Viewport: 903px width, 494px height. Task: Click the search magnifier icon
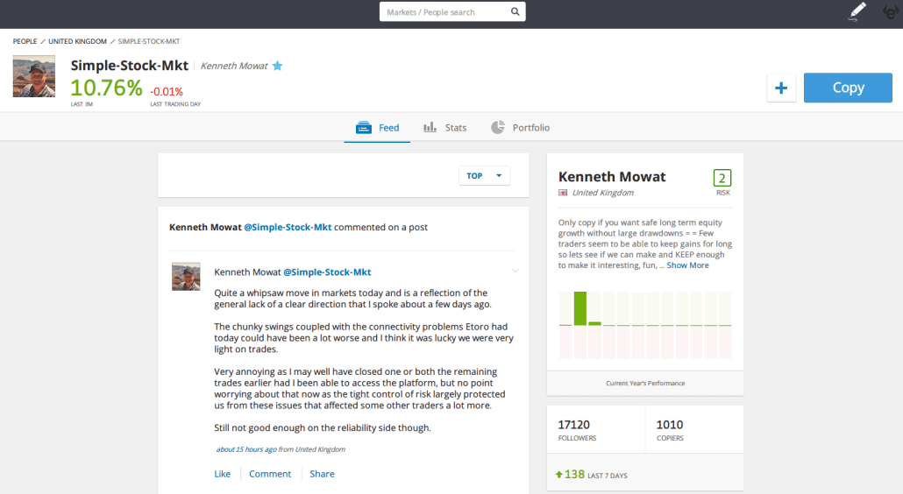[515, 11]
